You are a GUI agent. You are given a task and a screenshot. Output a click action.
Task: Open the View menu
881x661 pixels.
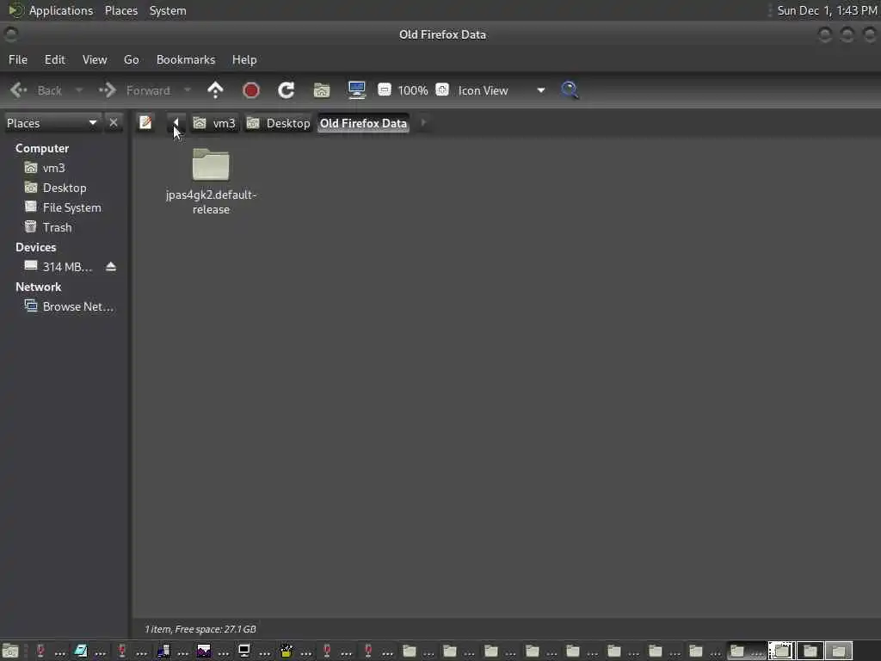point(95,59)
